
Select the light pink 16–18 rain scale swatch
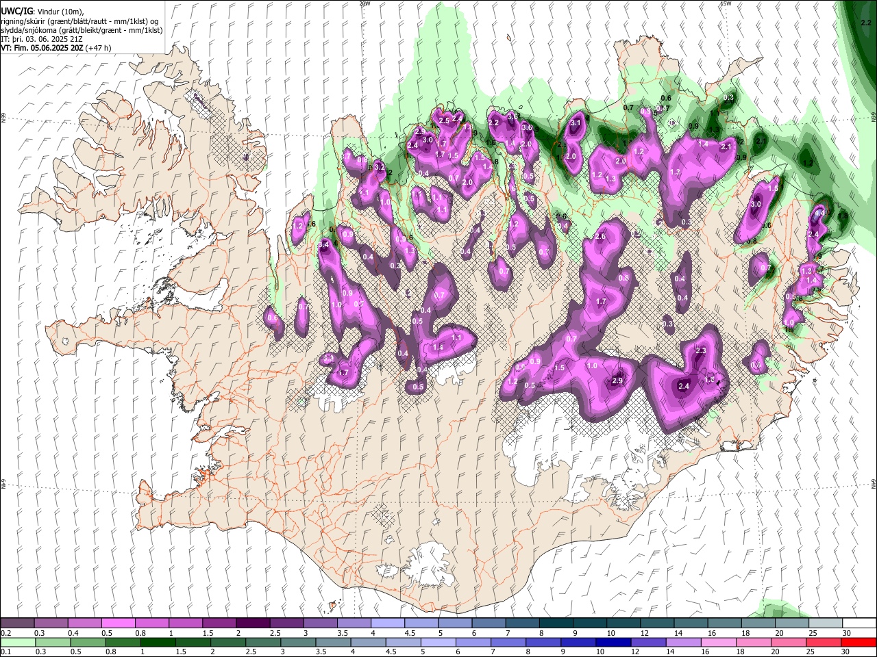tap(717, 642)
